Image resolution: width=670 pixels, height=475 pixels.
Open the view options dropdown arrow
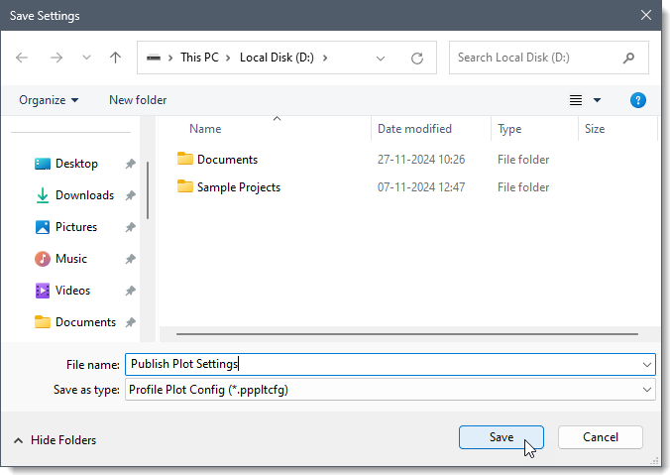pos(597,100)
